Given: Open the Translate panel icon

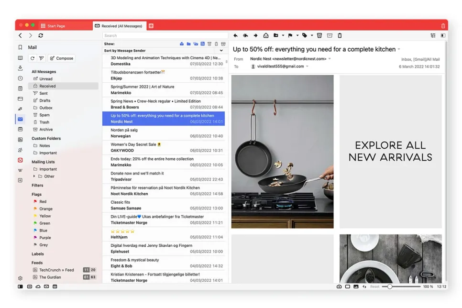Looking at the screenshot, I should (x=21, y=109).
